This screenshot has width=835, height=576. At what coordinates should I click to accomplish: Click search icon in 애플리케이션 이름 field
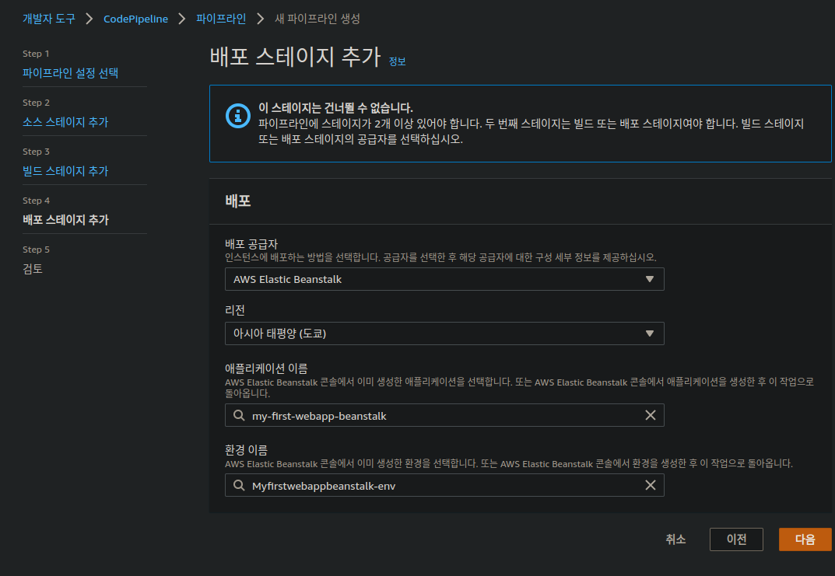(x=239, y=415)
